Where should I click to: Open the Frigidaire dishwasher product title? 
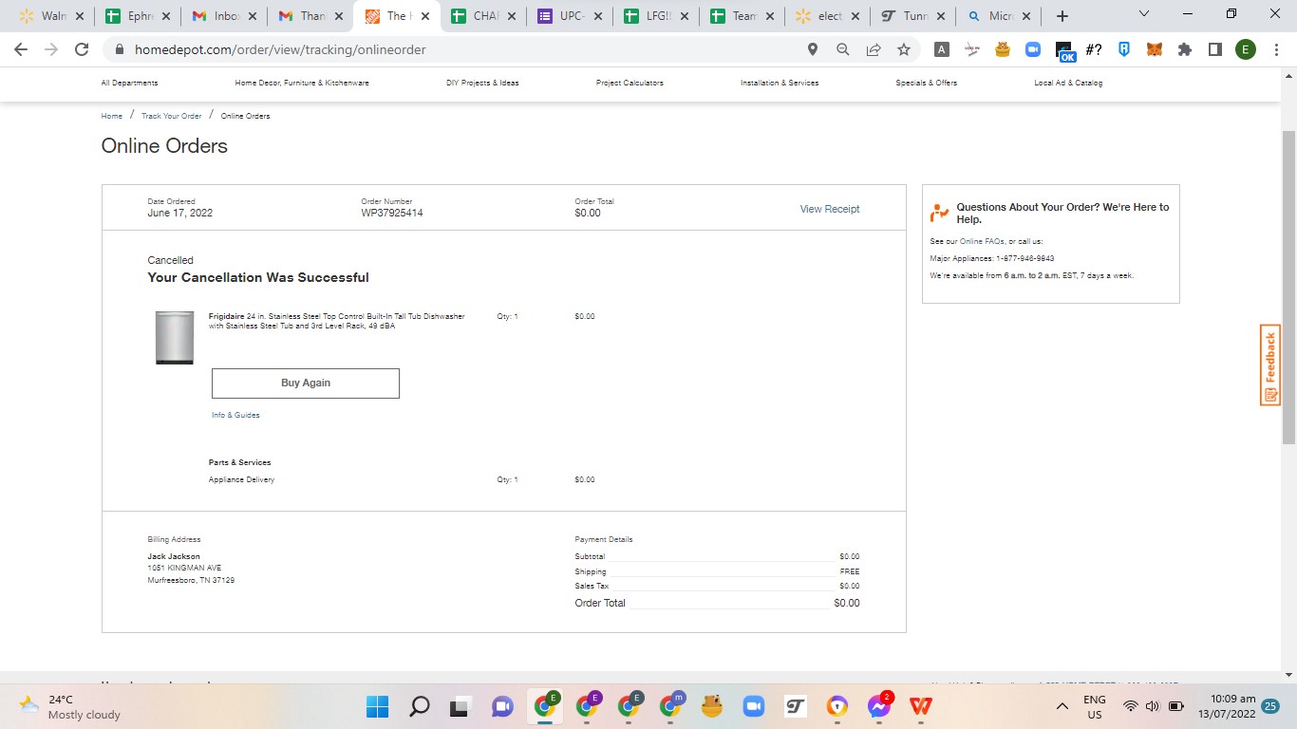(x=337, y=321)
